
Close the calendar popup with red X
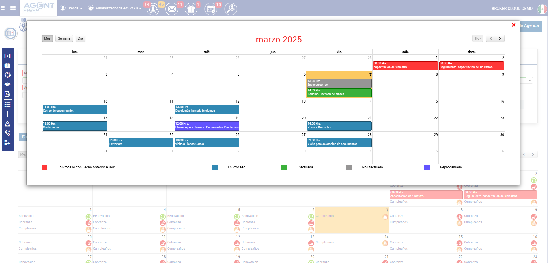click(x=514, y=25)
